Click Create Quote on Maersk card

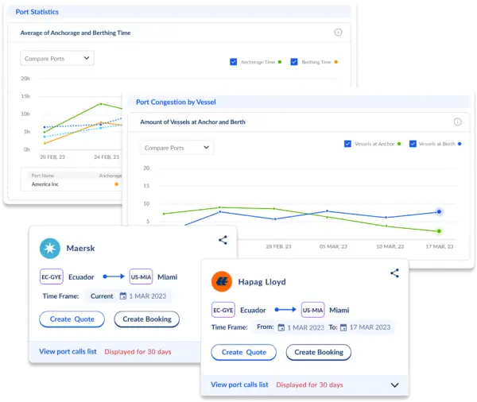coord(72,319)
